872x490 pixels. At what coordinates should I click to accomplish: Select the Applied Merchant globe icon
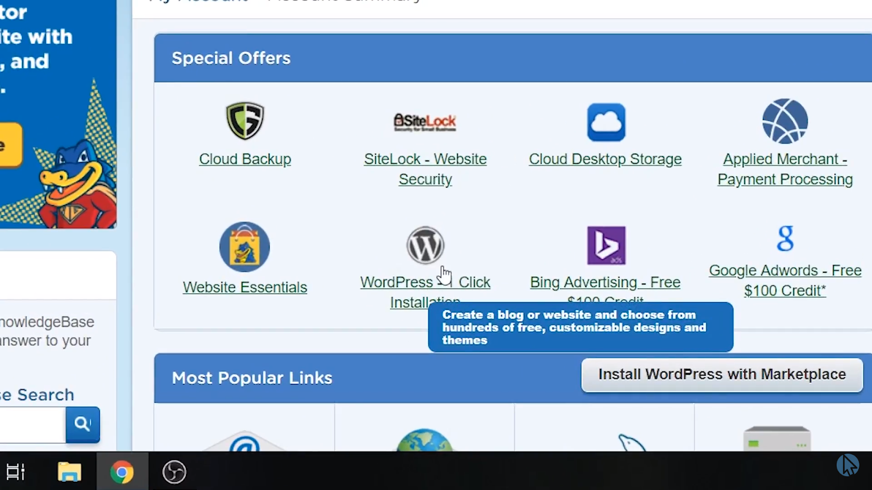point(785,121)
